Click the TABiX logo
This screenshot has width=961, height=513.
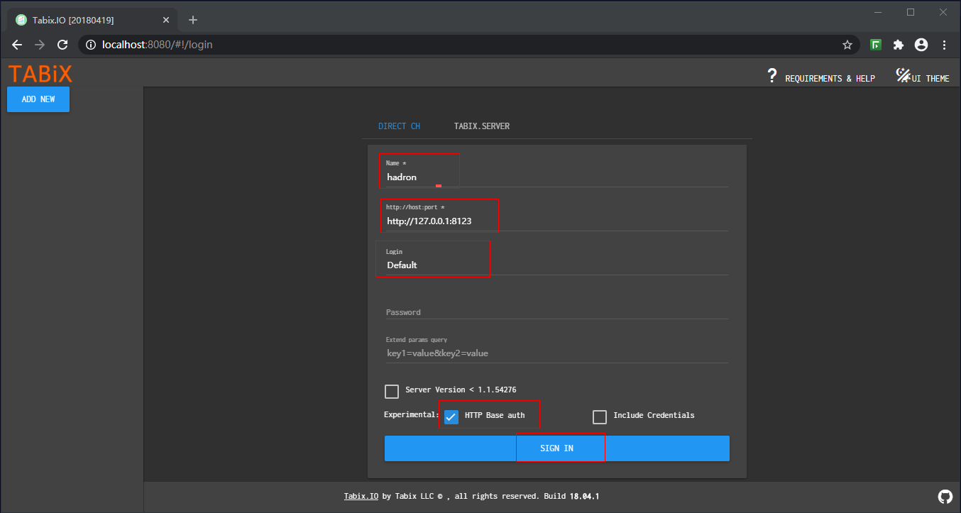[39, 73]
